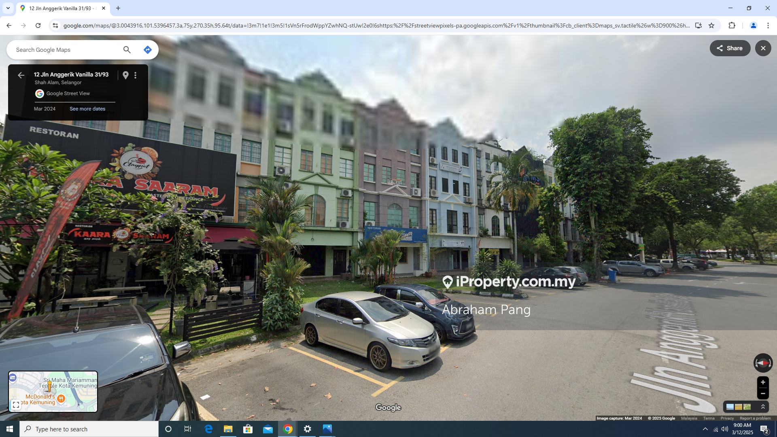Open File Explorer from taskbar
The width and height of the screenshot is (777, 437).
pyautogui.click(x=228, y=429)
